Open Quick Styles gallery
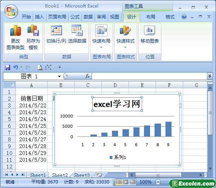This screenshot has width=216, height=188. point(126,37)
